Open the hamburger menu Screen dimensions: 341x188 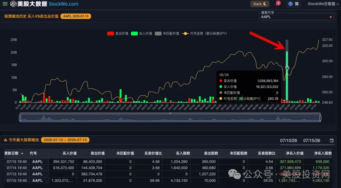click(5, 4)
